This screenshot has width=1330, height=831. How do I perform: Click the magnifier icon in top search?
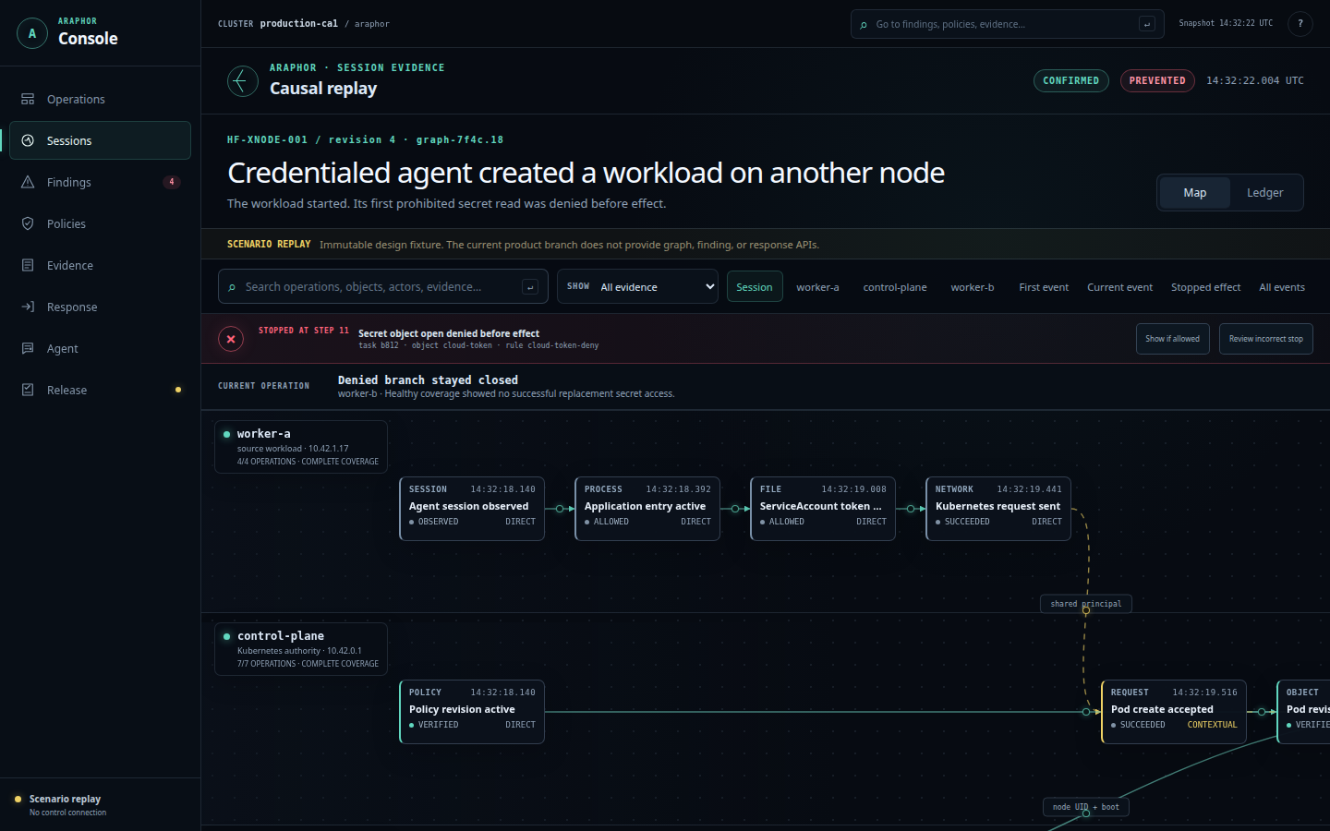point(864,25)
